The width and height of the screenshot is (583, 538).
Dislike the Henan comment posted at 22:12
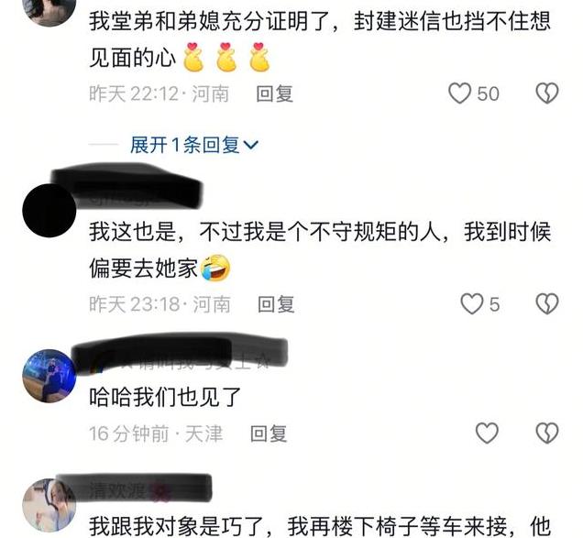(547, 93)
